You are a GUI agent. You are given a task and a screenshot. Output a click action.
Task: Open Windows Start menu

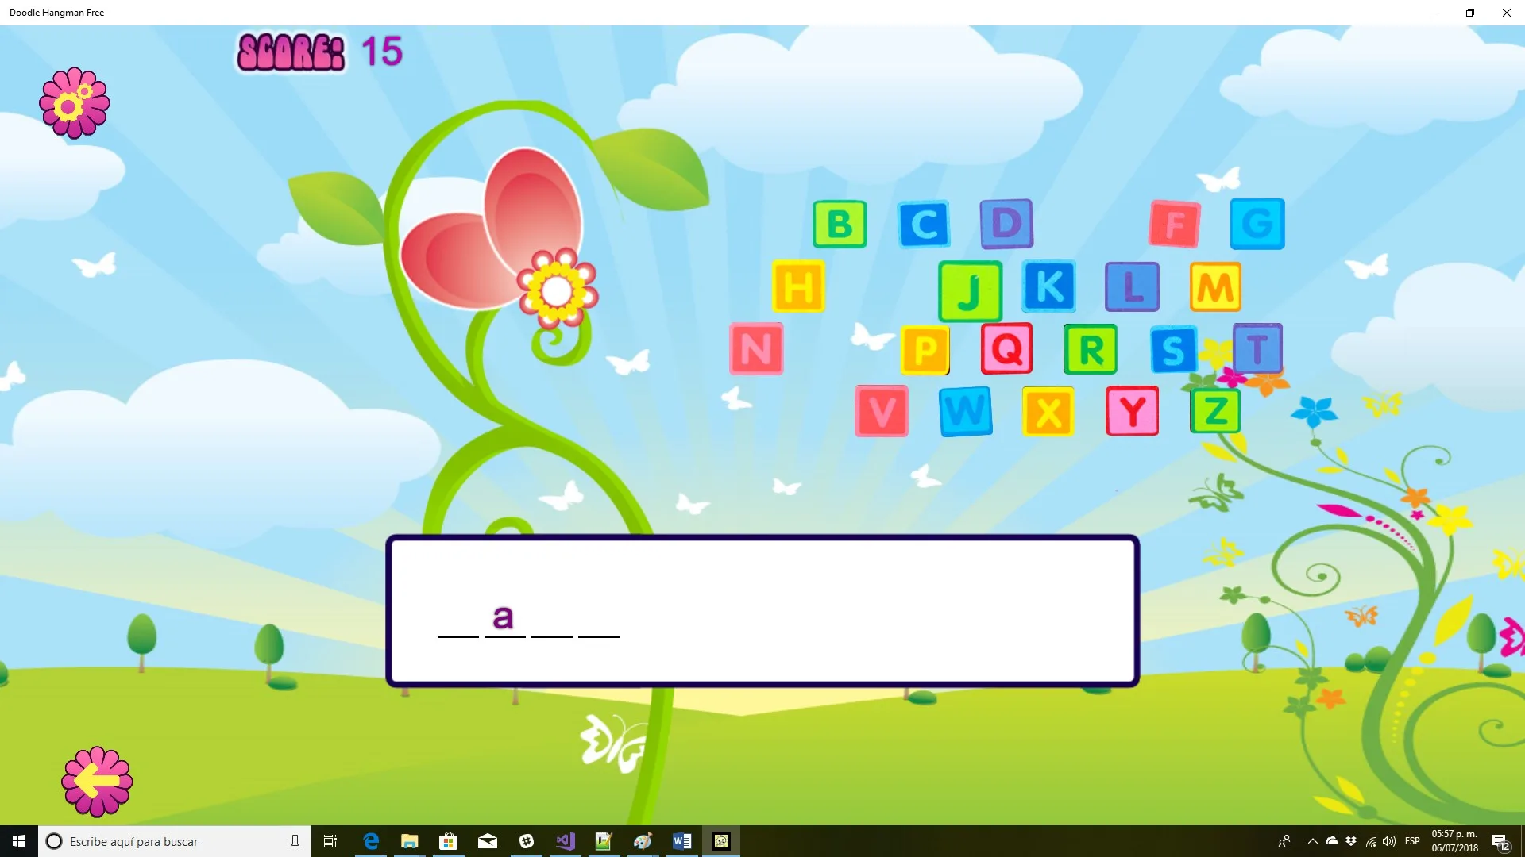point(19,841)
